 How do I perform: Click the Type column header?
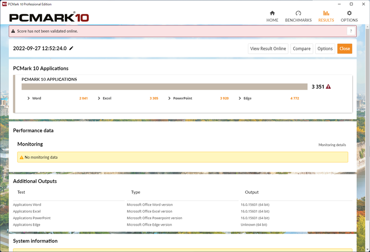pos(136,192)
